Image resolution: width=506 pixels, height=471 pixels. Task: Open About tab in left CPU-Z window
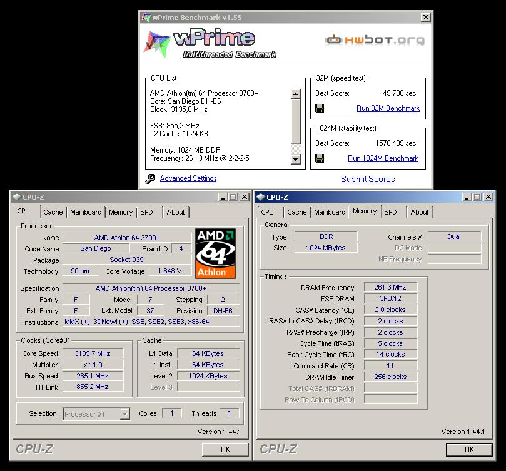tap(176, 212)
